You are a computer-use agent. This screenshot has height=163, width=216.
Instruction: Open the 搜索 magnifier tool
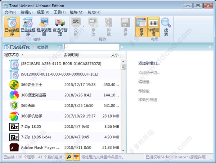point(166,27)
